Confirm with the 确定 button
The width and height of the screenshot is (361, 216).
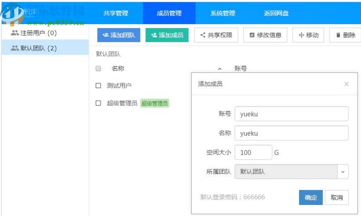point(311,197)
